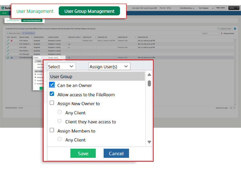
Task: Click the scroll up arrow in permissions list
Action: pyautogui.click(x=149, y=75)
